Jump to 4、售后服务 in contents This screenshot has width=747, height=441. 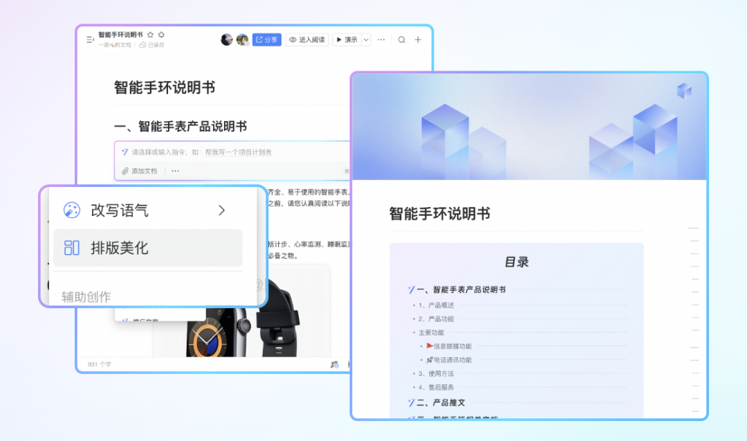[436, 388]
